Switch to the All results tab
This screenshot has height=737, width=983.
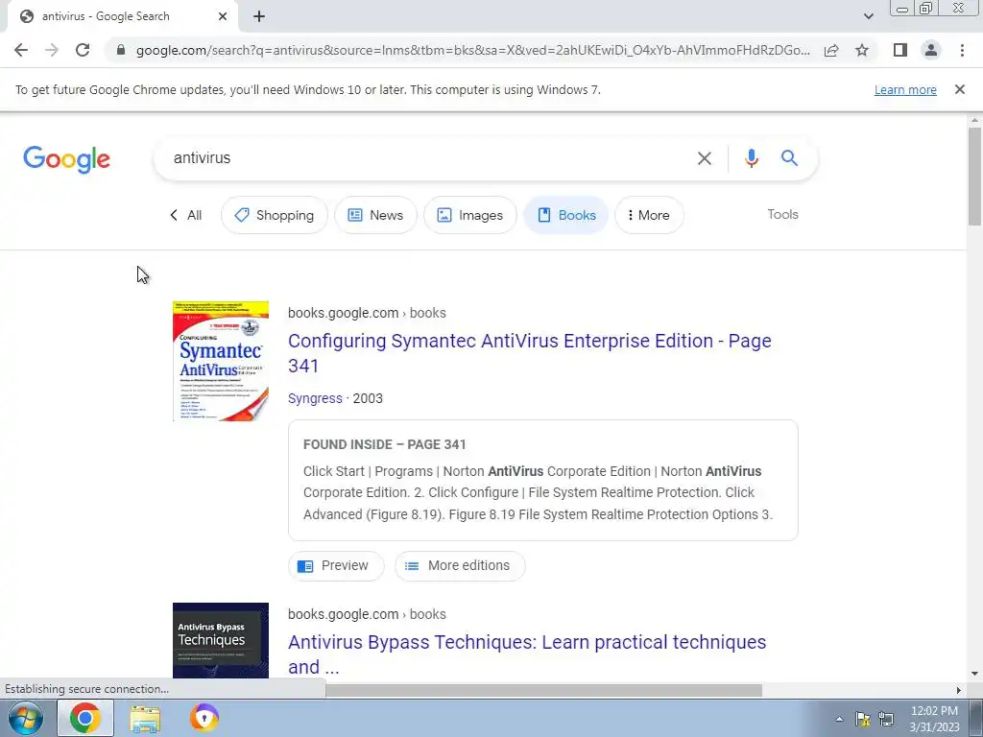[186, 215]
